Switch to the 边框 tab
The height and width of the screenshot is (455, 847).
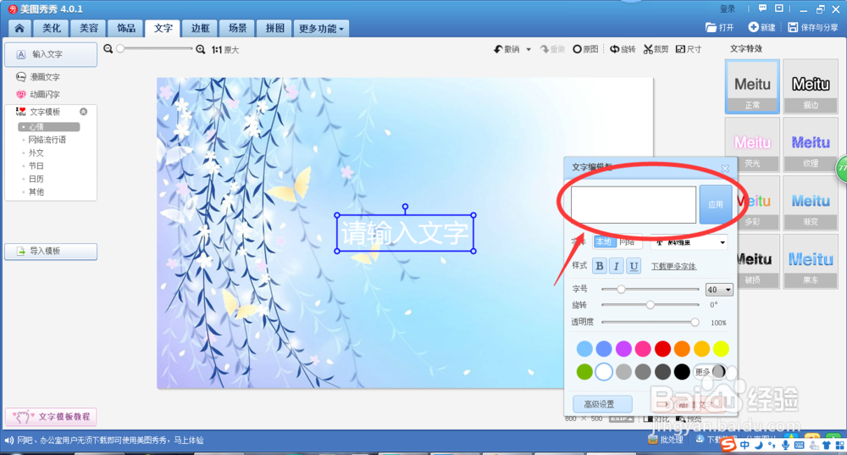click(200, 29)
